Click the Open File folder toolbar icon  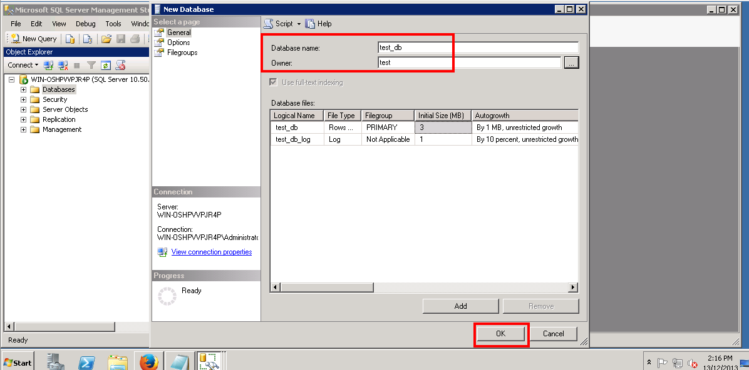click(x=106, y=39)
